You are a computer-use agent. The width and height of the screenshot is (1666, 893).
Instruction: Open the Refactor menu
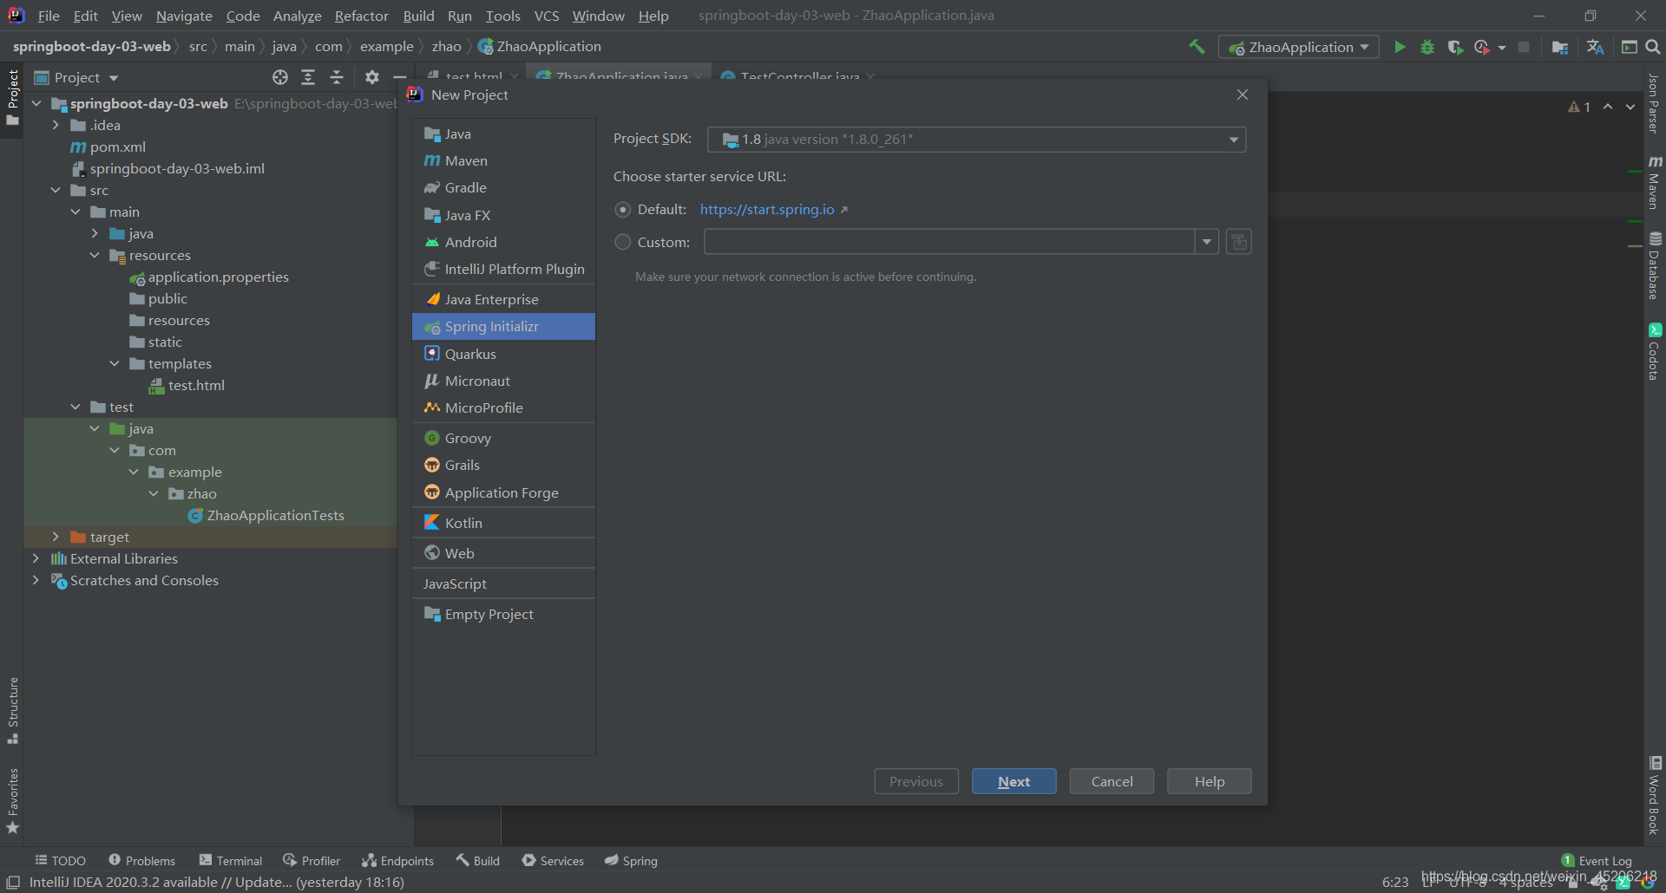pyautogui.click(x=361, y=16)
